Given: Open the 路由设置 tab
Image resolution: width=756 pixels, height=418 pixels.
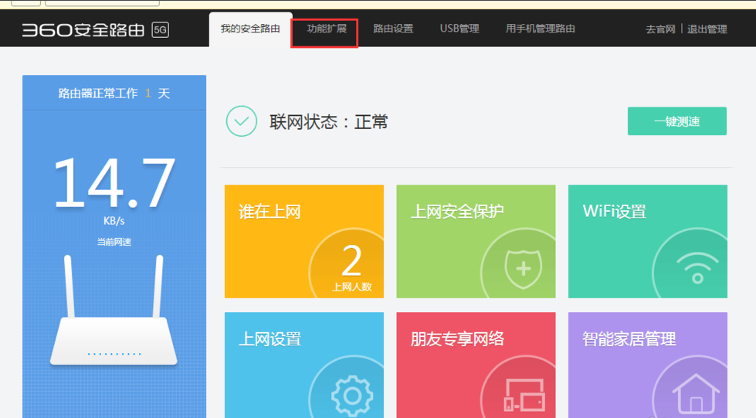Looking at the screenshot, I should click(393, 29).
